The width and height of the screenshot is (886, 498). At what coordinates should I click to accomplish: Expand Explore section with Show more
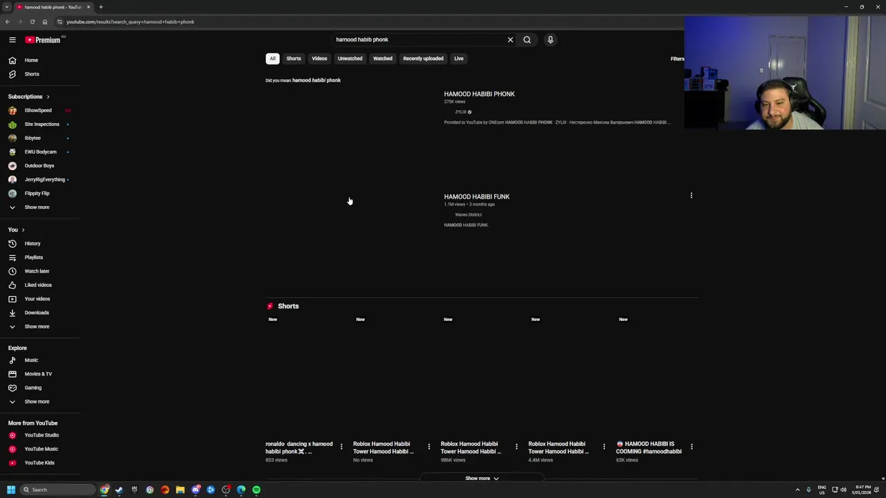[x=39, y=402]
